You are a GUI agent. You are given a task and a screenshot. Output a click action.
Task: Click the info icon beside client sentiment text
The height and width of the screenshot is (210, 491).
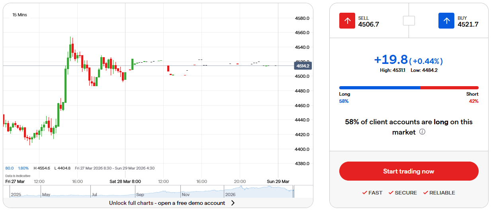pyautogui.click(x=423, y=132)
